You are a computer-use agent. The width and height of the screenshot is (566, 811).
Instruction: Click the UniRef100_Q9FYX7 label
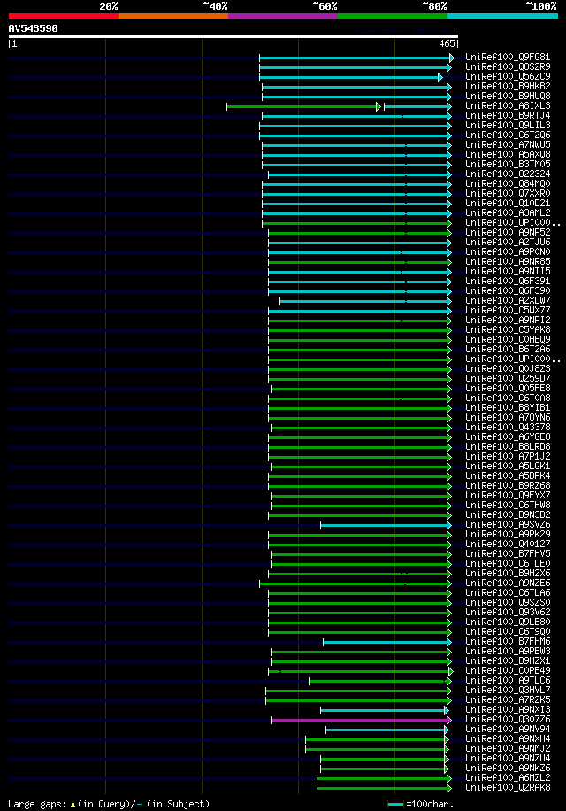(x=508, y=496)
